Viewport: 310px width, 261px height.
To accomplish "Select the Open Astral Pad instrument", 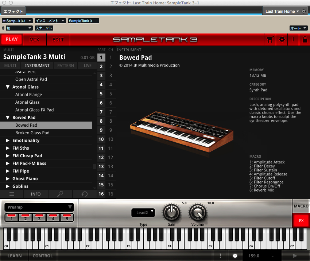I will click(46, 79).
